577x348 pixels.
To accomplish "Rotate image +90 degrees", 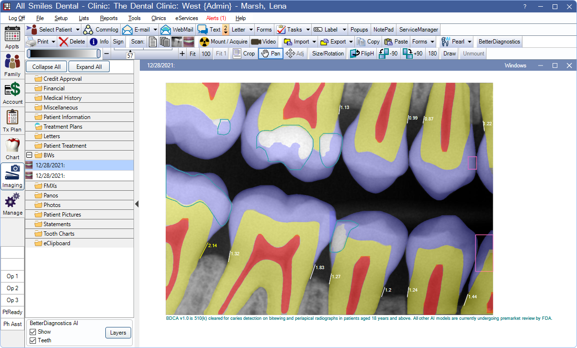I will [x=413, y=54].
